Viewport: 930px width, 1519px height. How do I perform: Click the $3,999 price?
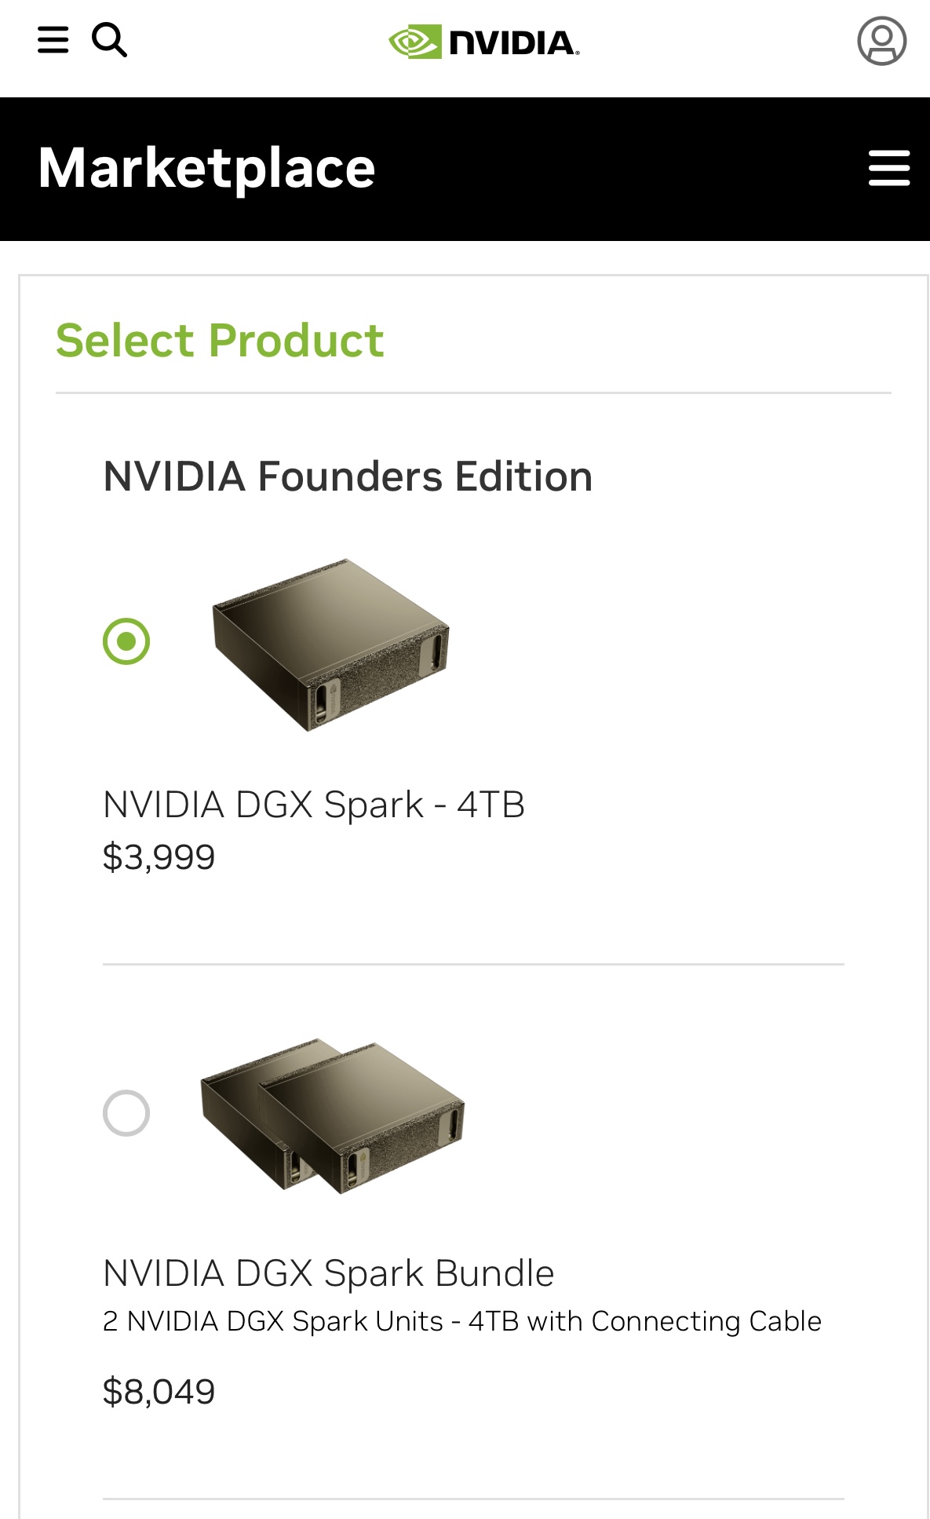pos(159,856)
